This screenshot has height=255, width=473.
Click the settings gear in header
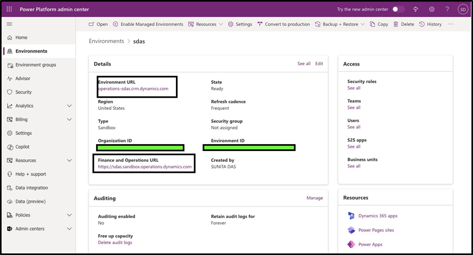click(432, 9)
